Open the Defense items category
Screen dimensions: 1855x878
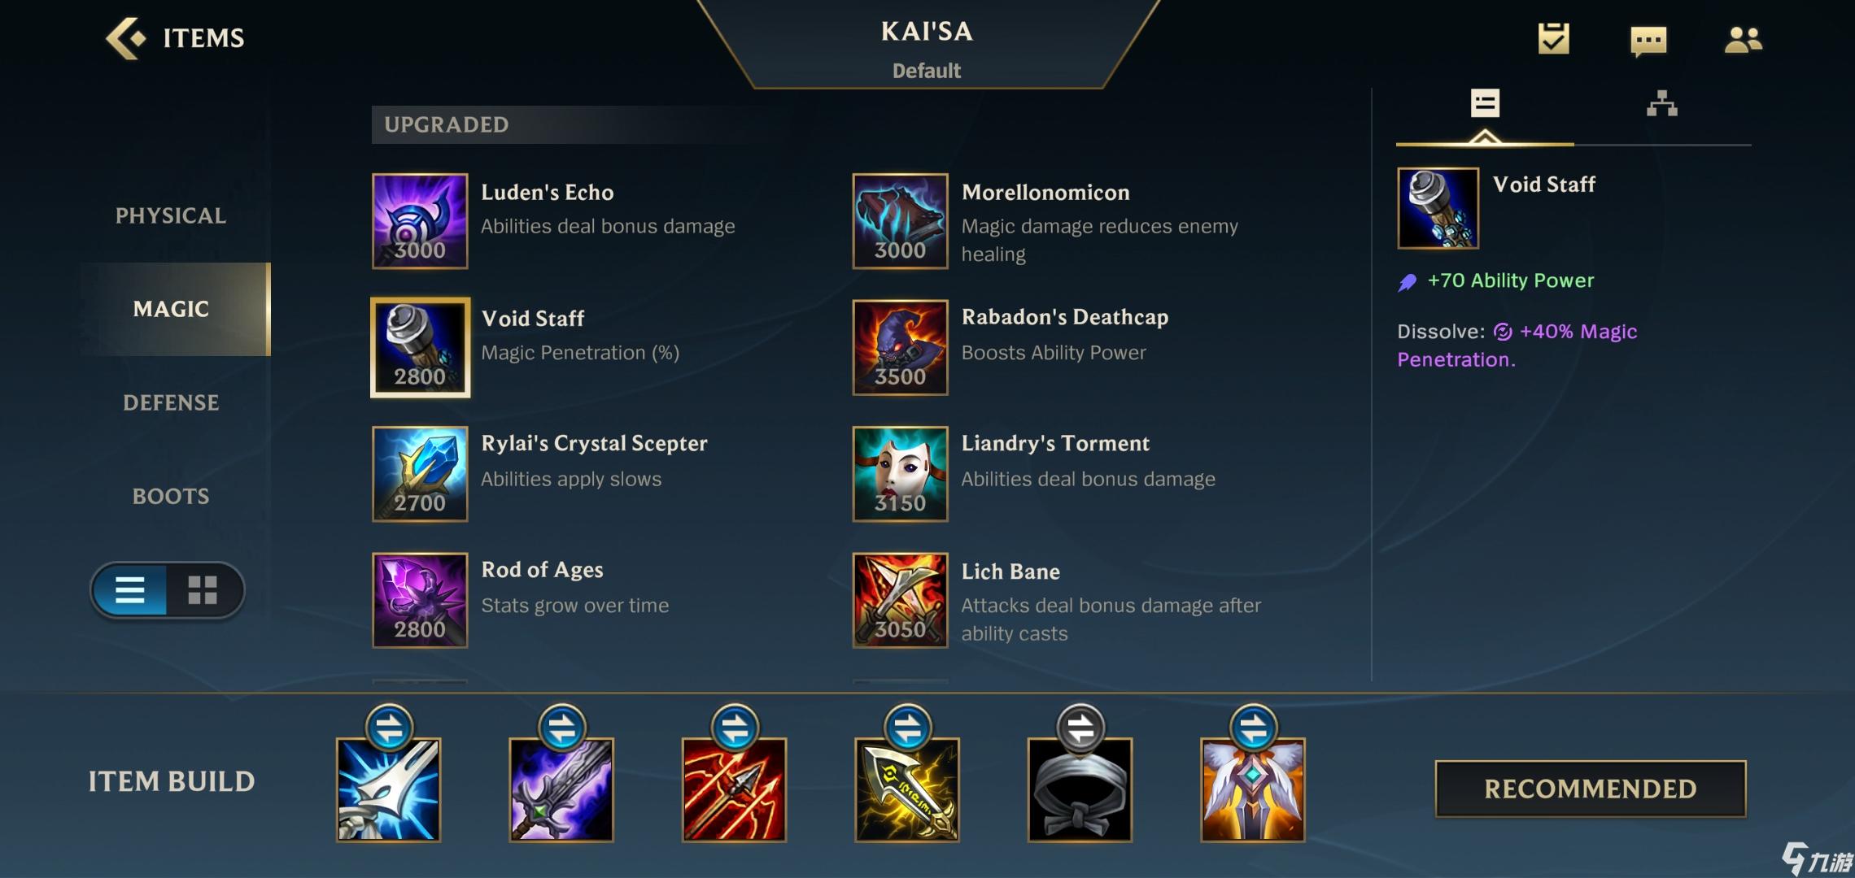[171, 402]
